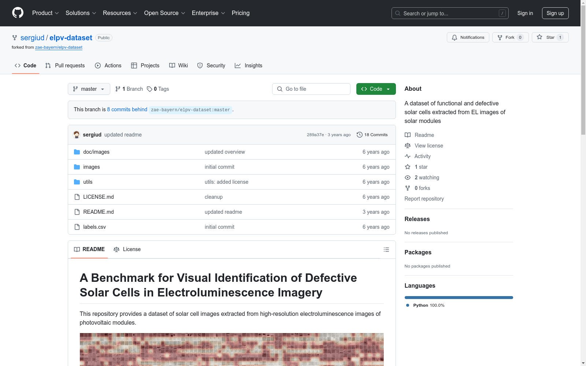Click the scales icon beside View license
586x366 pixels.
tap(408, 146)
